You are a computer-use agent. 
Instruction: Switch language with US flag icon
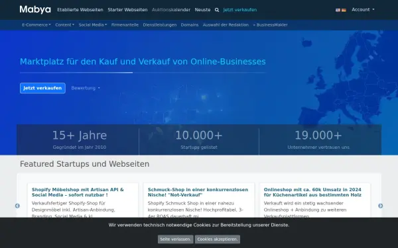(338, 10)
